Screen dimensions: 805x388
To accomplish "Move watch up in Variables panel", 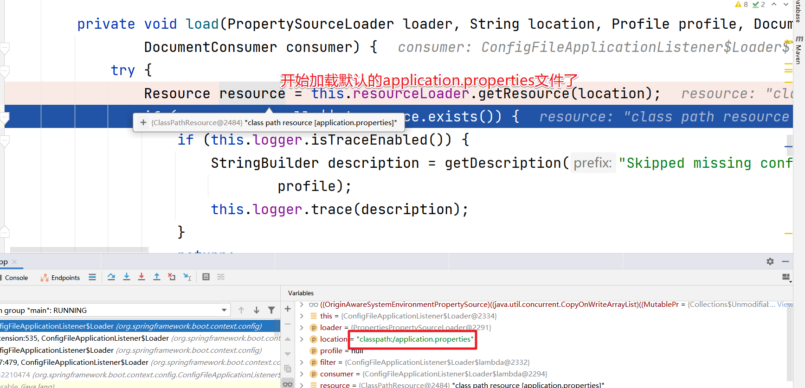I will pos(288,339).
